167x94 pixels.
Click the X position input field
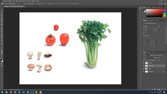point(147,31)
